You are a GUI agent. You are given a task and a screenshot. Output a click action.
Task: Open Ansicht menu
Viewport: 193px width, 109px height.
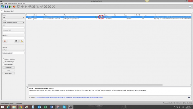point(20,3)
